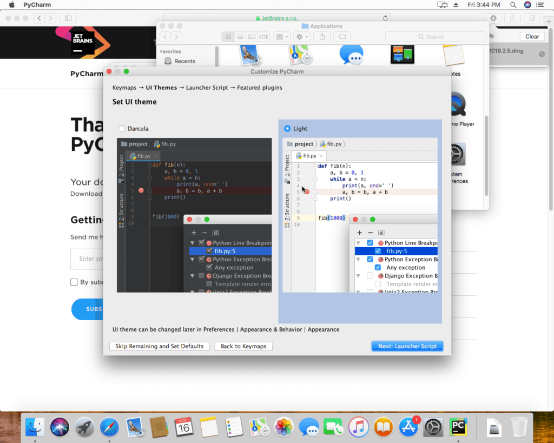Image resolution: width=554 pixels, height=443 pixels.
Task: Open Safari from the Dock
Action: click(x=109, y=427)
